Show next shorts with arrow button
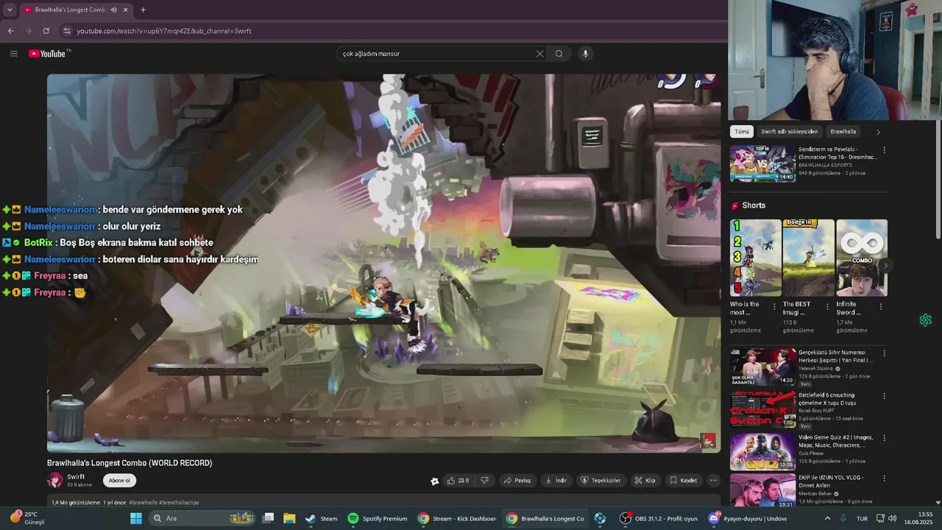The height and width of the screenshot is (530, 942). 886,266
